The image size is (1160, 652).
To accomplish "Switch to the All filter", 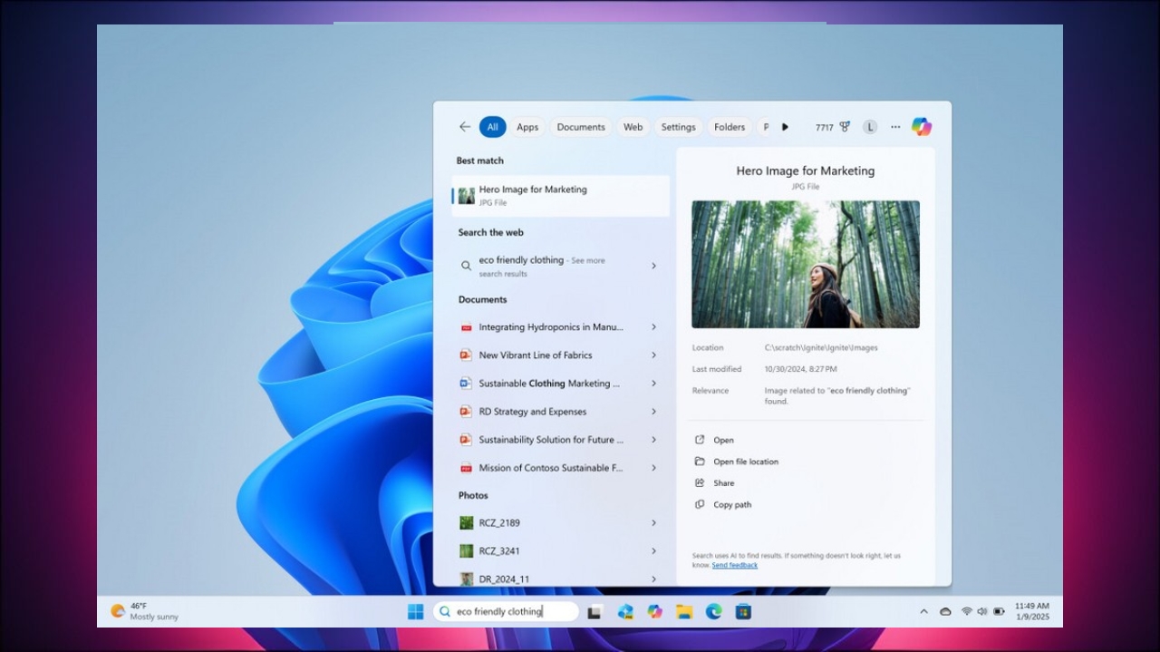I will 492,126.
